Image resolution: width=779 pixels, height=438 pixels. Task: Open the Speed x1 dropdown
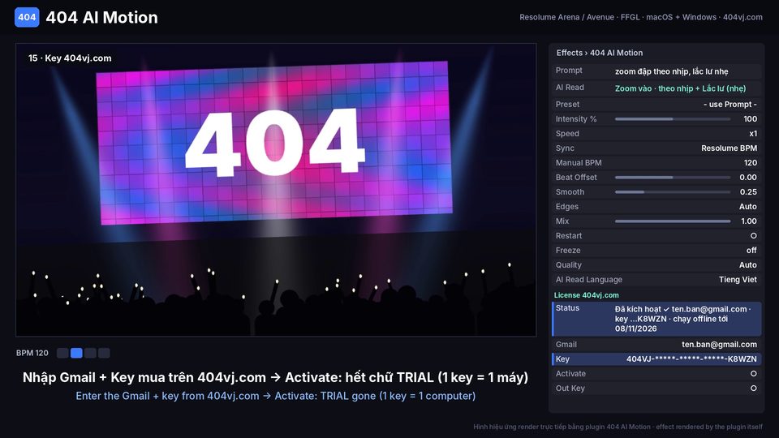click(753, 134)
